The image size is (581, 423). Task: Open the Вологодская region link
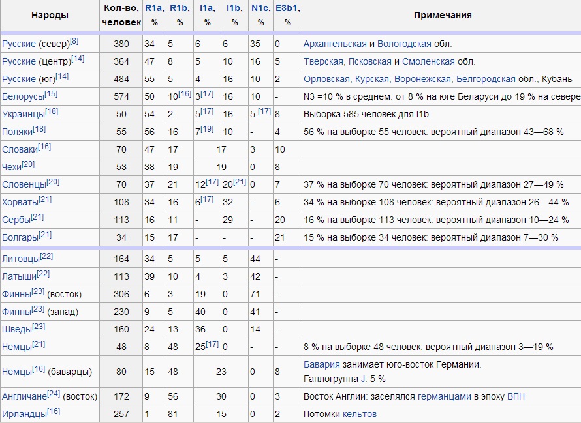[404, 44]
